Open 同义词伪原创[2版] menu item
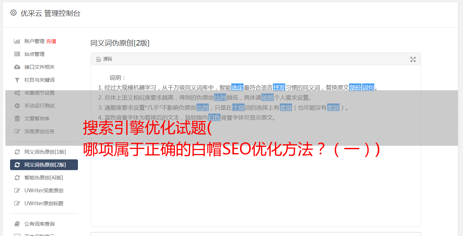This screenshot has width=463, height=236. (44, 165)
